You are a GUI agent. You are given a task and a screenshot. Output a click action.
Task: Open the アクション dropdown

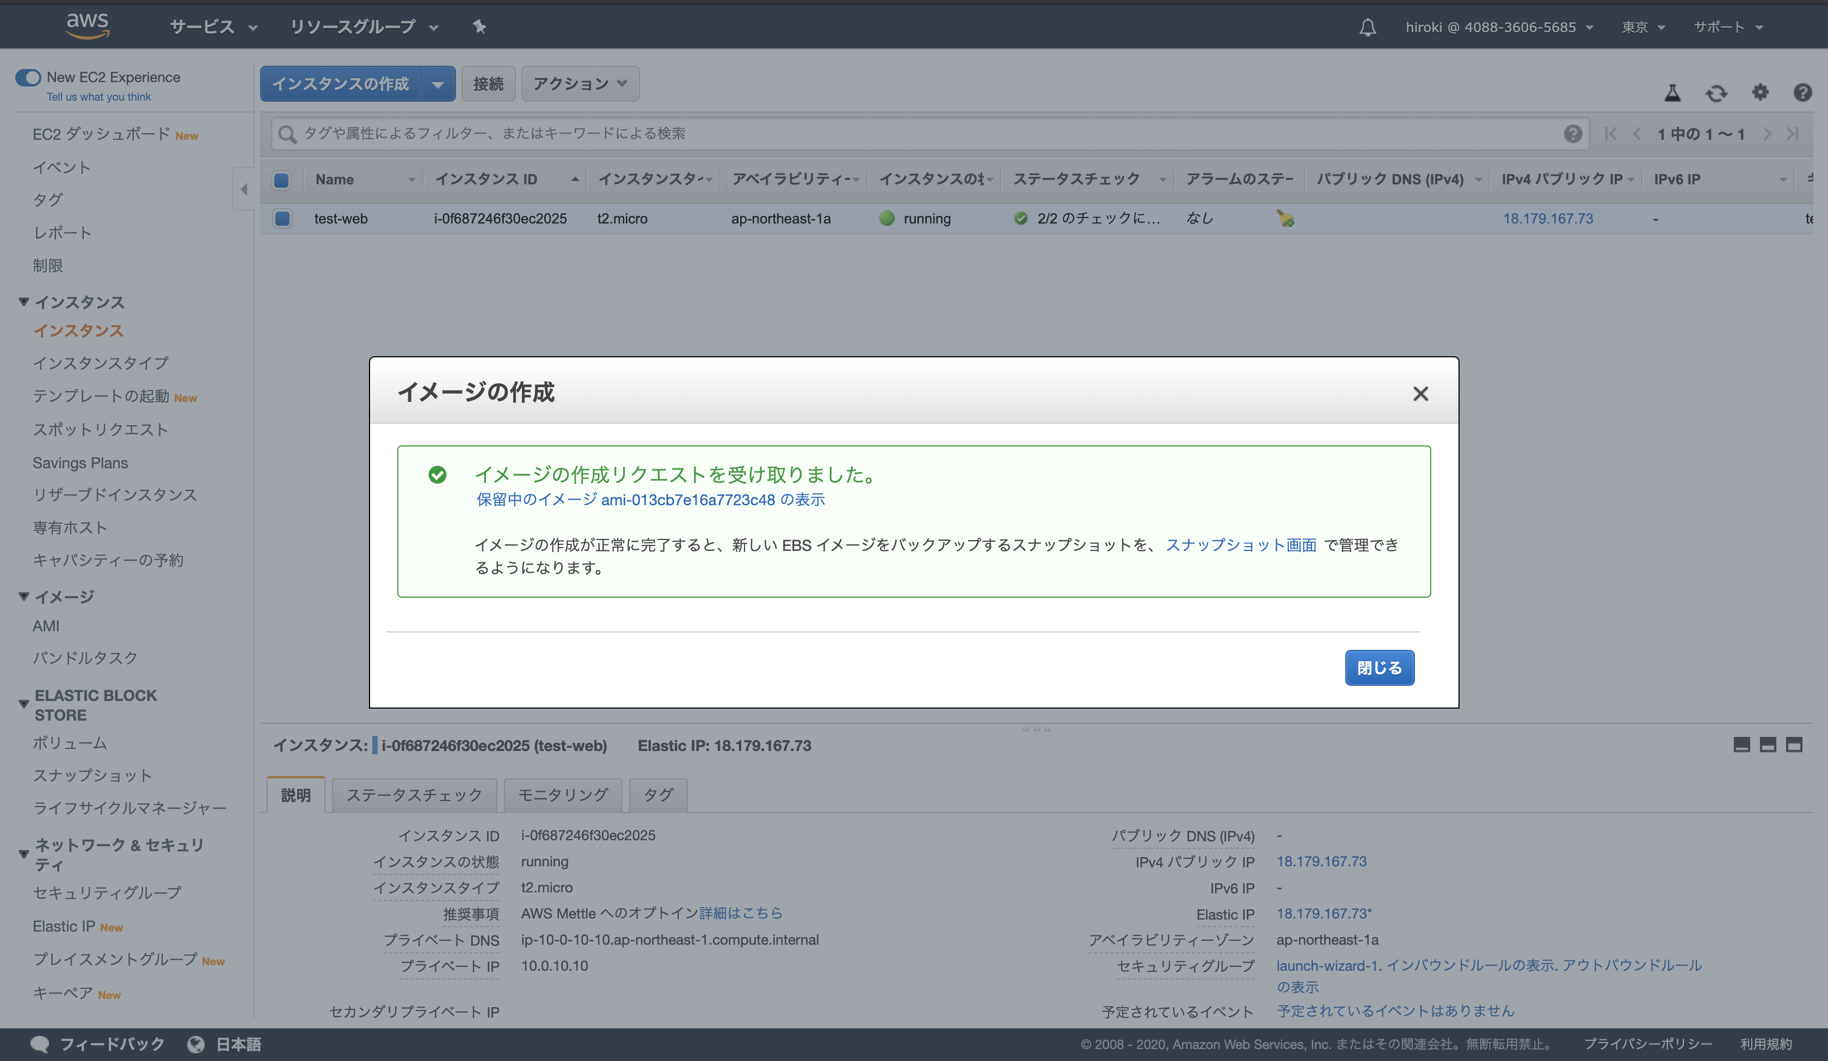coord(579,83)
